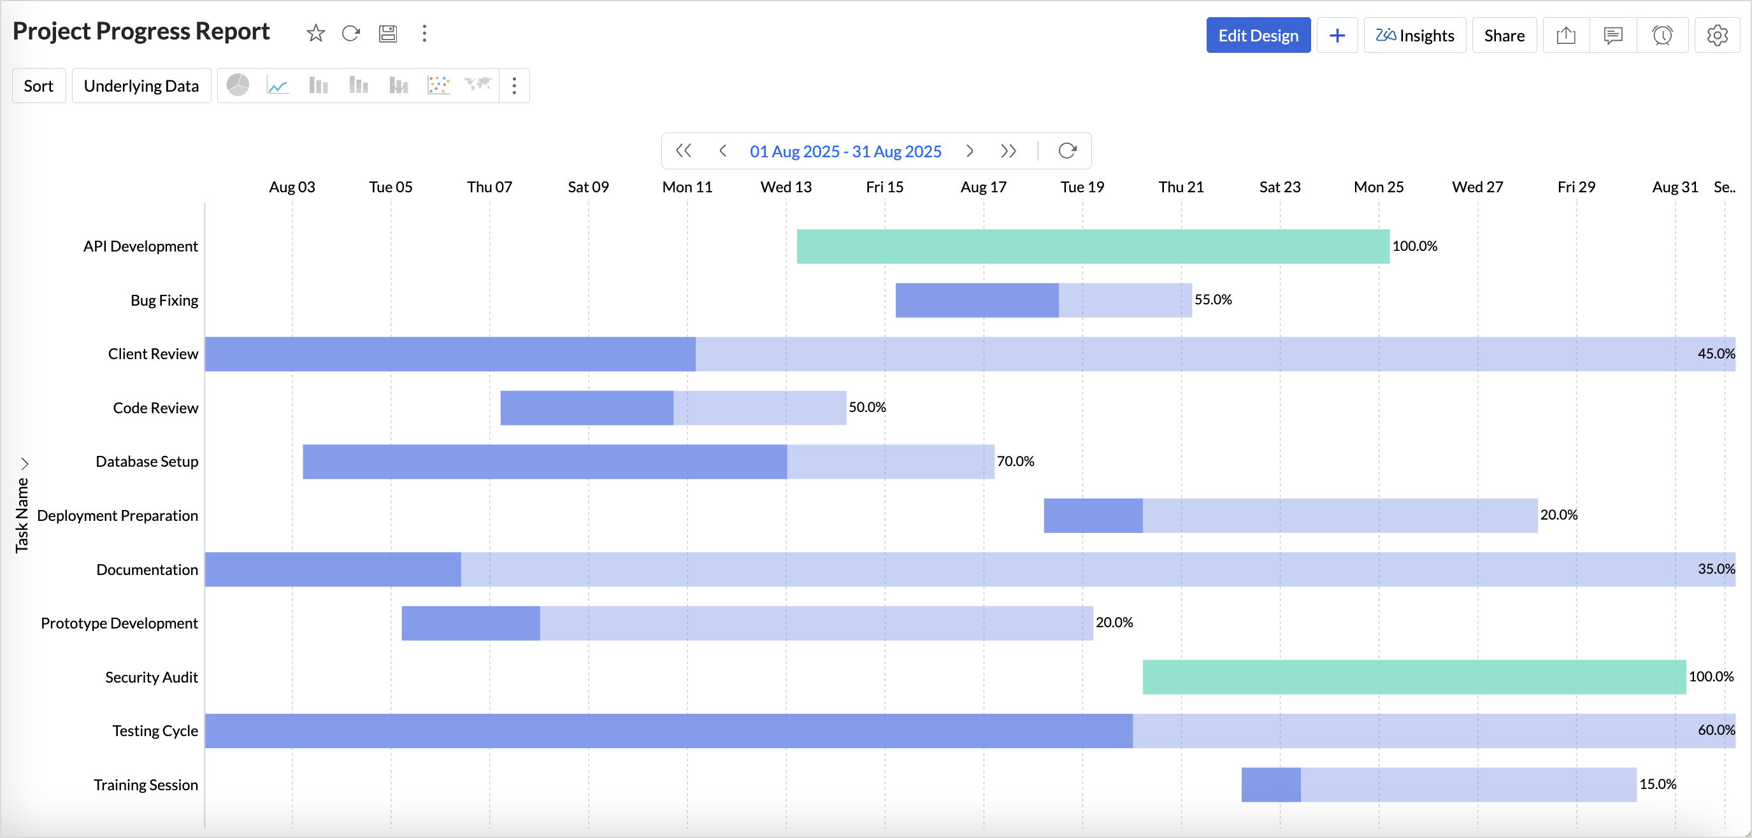Mark report as favorite with star icon

click(x=315, y=33)
